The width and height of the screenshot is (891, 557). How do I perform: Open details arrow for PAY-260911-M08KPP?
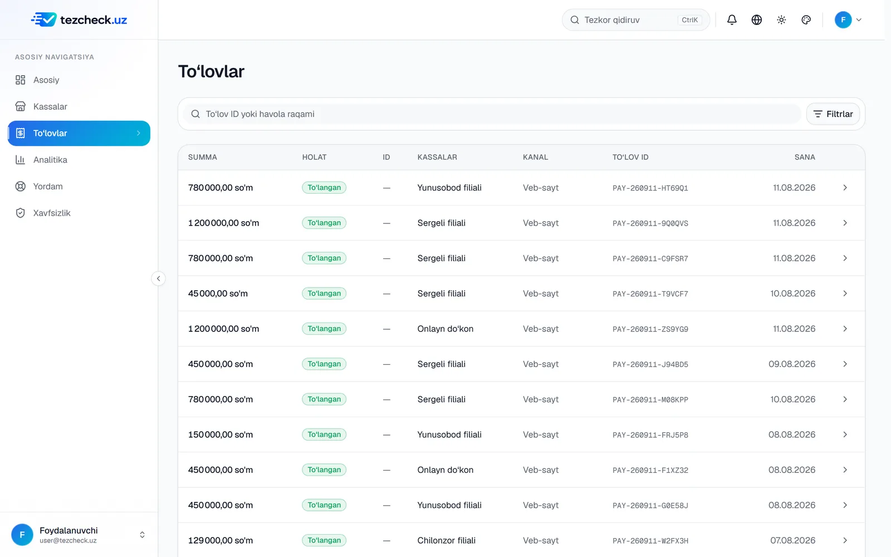pyautogui.click(x=845, y=399)
